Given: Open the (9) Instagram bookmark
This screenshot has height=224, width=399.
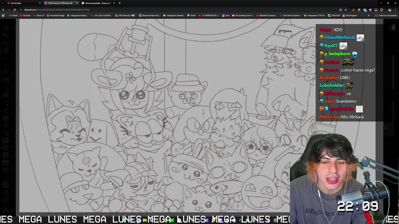Looking at the screenshot, I should pos(350,16).
